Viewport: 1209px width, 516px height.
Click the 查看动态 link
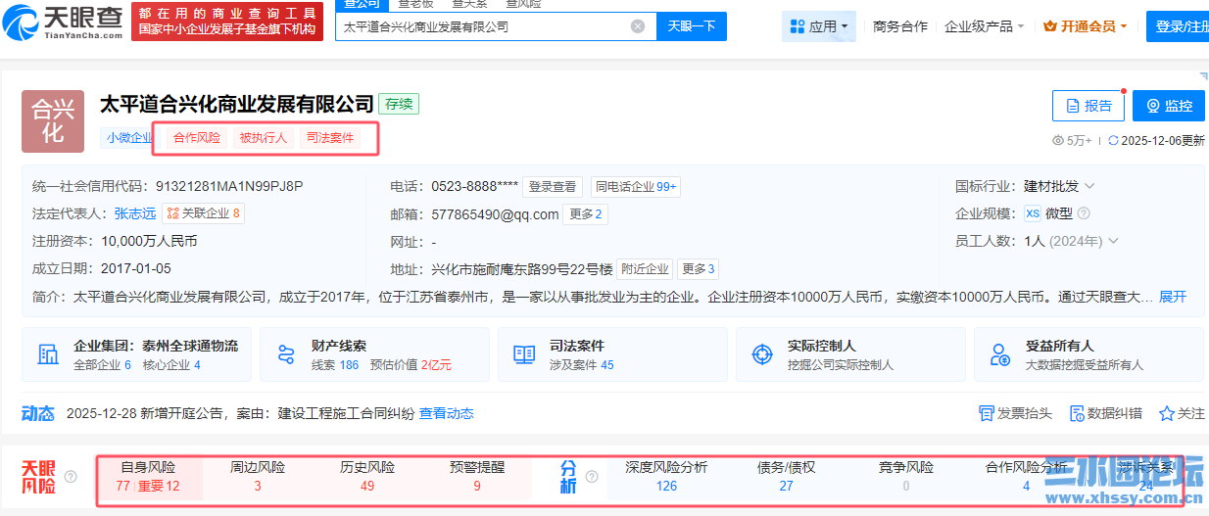447,414
